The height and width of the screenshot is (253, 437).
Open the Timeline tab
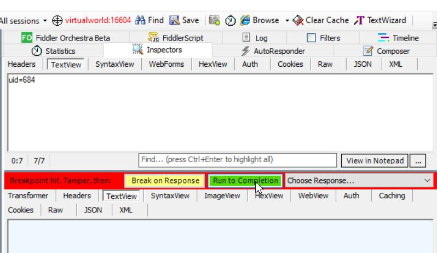398,38
